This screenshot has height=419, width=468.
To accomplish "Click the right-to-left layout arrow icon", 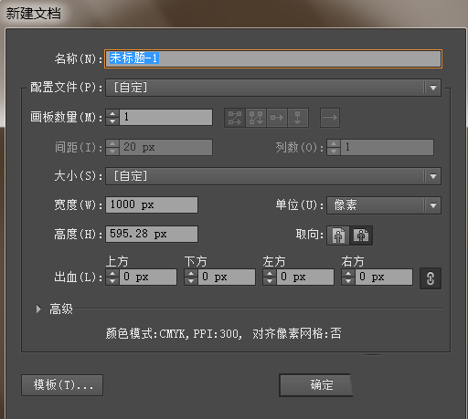I will point(330,118).
